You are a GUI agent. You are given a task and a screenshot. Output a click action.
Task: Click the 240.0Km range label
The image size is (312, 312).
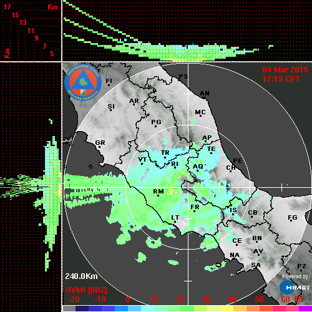pyautogui.click(x=81, y=276)
